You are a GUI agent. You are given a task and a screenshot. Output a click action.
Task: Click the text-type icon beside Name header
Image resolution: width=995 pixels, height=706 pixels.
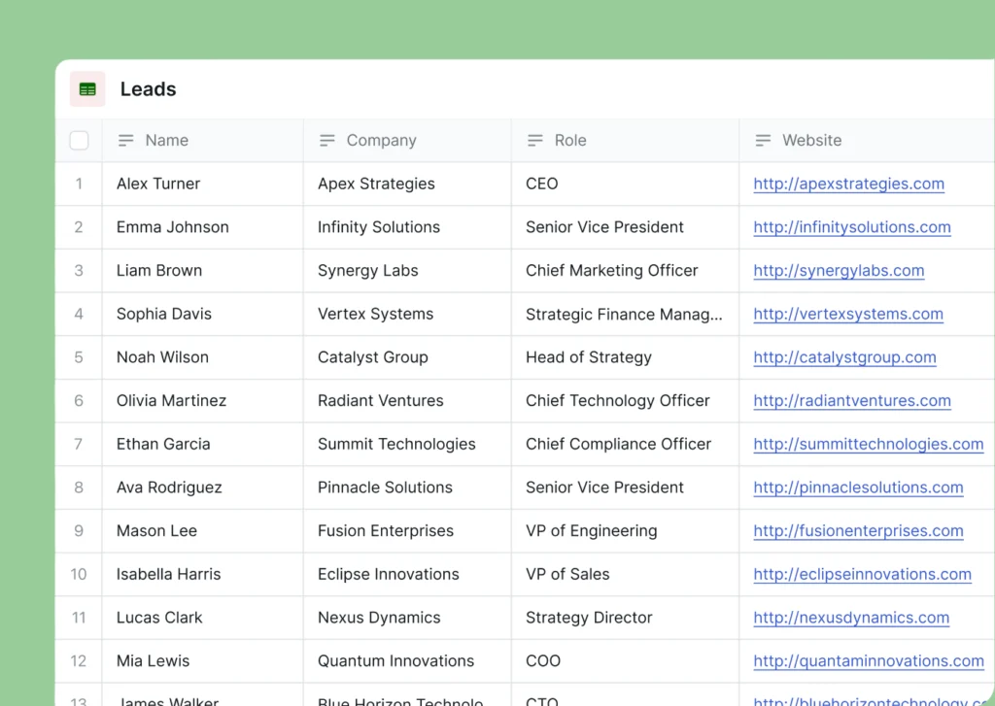point(125,141)
